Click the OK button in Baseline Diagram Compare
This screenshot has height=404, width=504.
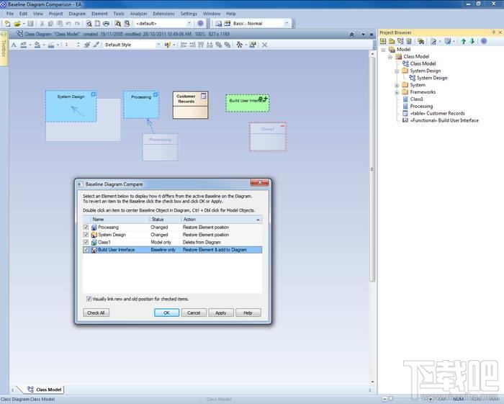(x=166, y=313)
